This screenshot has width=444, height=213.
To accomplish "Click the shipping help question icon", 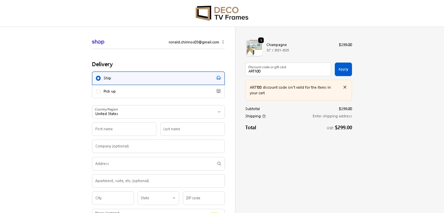I will coord(264,116).
